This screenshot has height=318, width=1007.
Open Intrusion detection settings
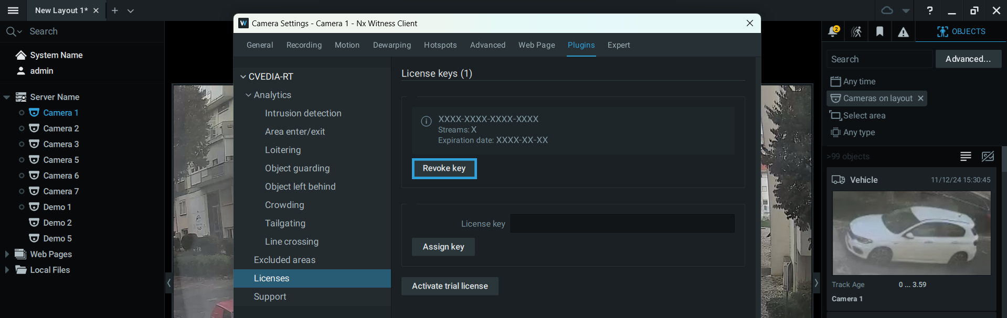[x=303, y=113]
